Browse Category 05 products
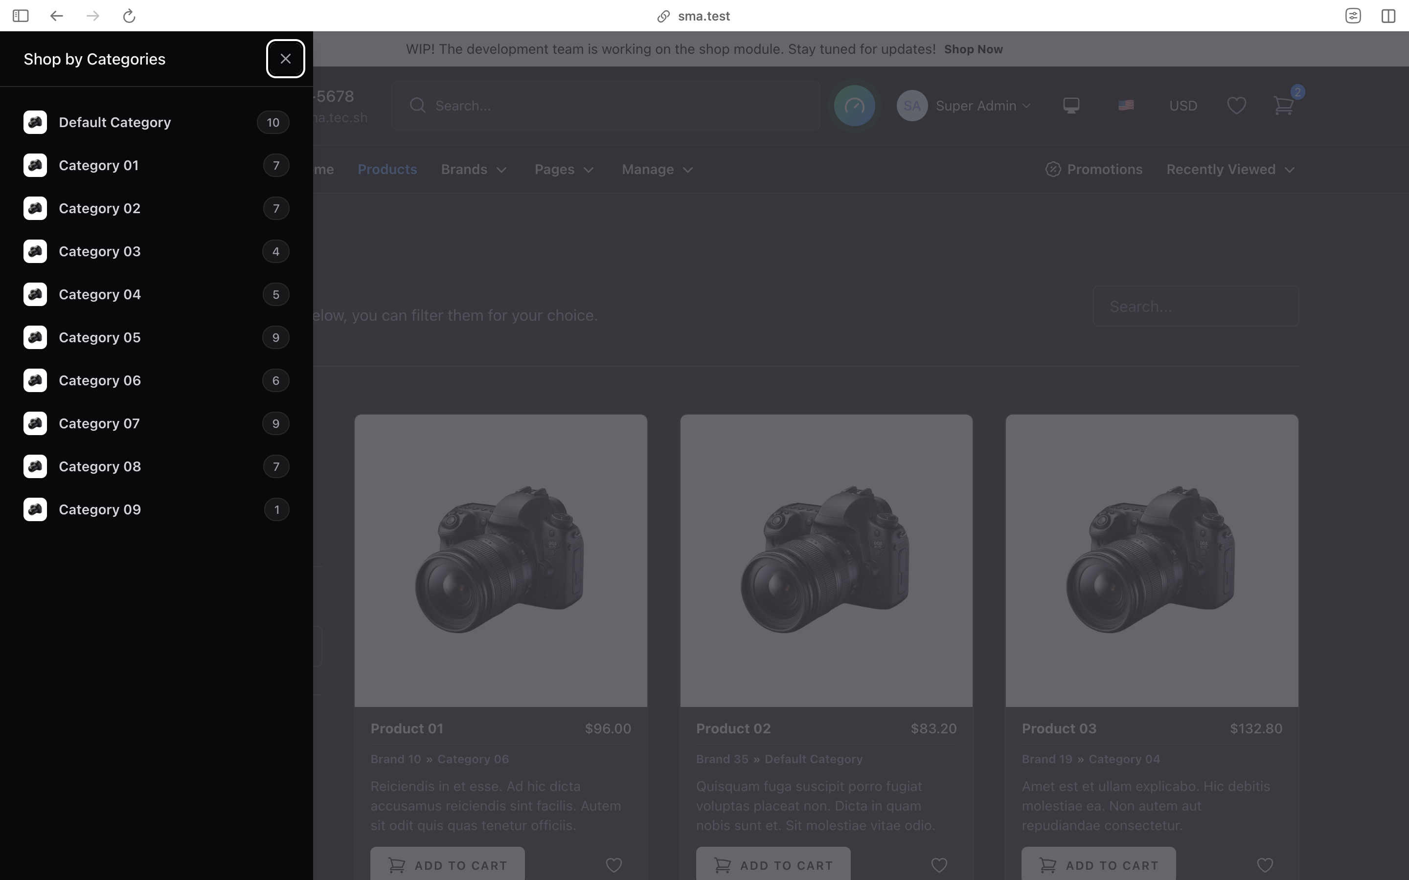 point(100,337)
